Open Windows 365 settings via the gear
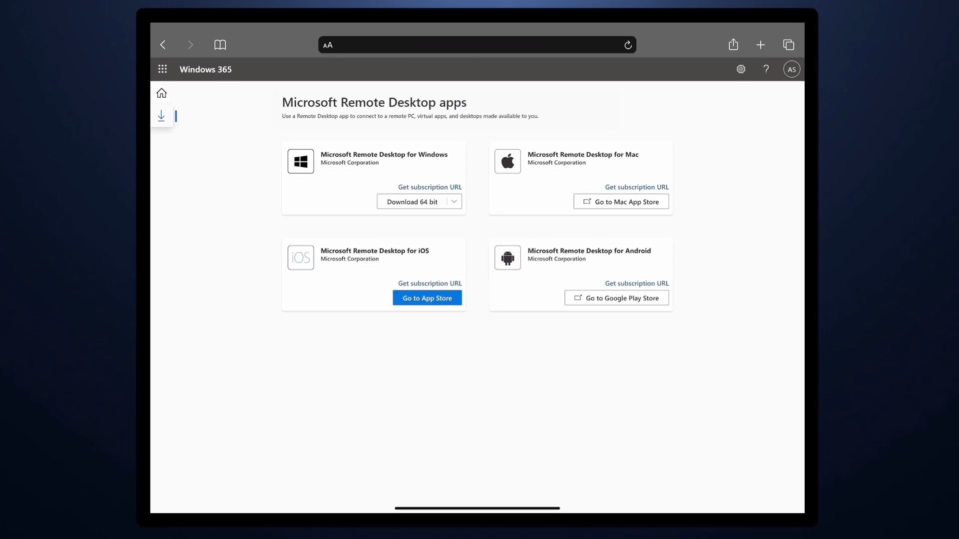 [x=741, y=69]
